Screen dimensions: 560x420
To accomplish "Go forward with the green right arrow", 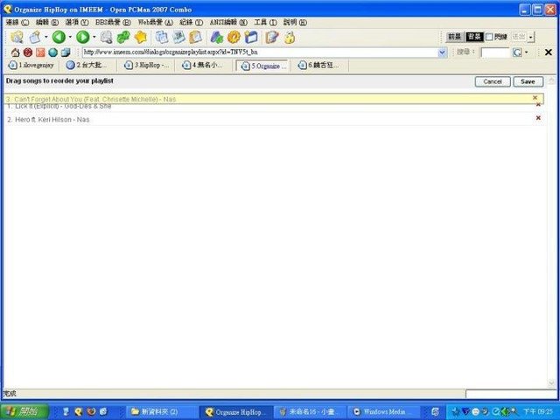I will (83, 37).
